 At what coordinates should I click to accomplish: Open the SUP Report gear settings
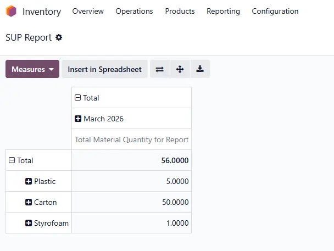(59, 38)
